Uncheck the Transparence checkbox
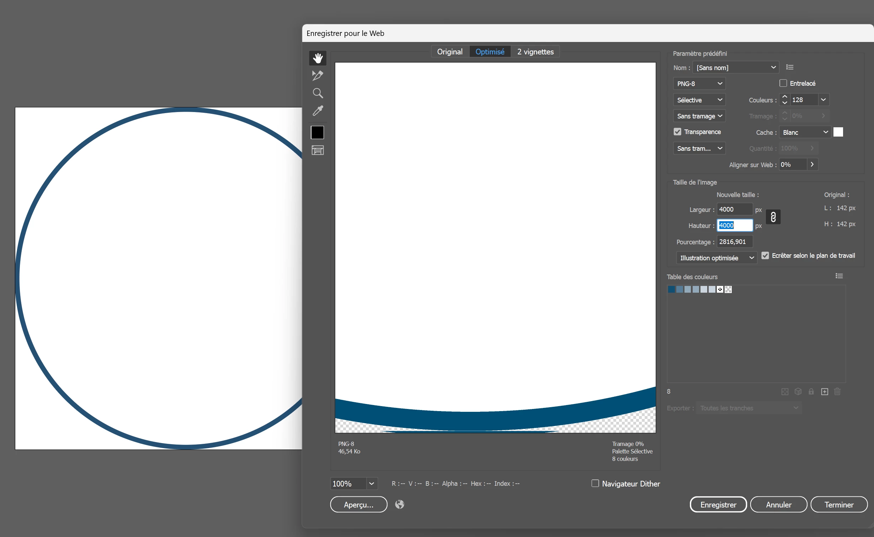 pos(677,132)
